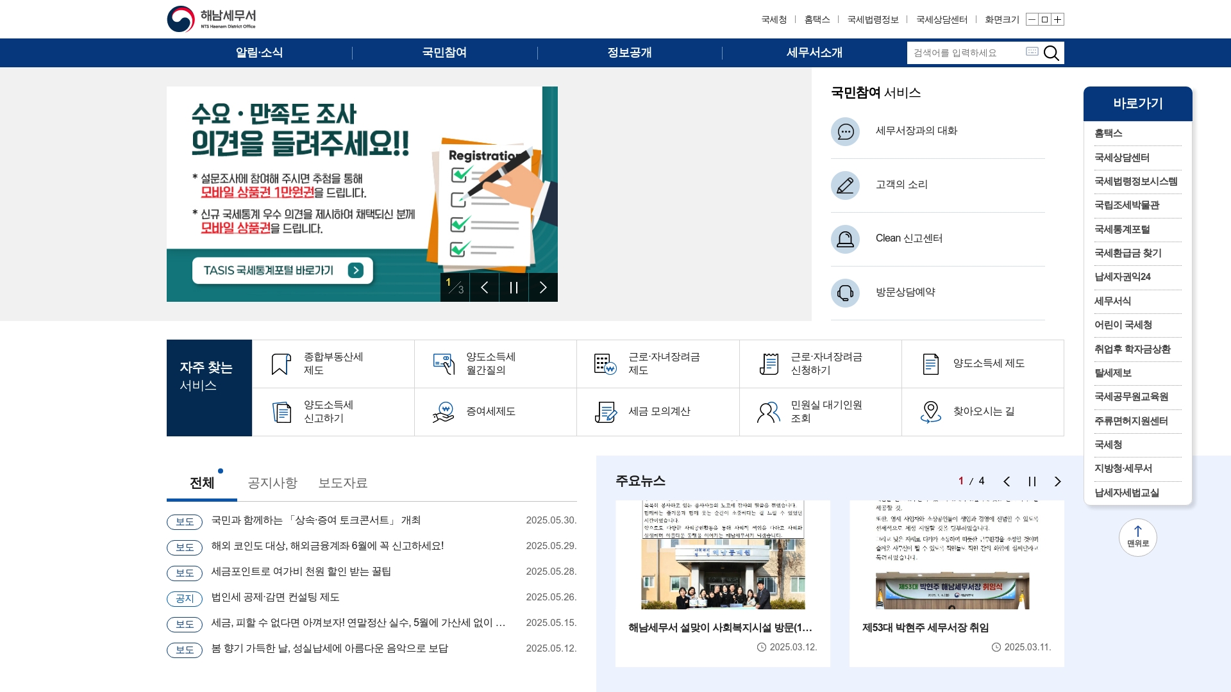Viewport: 1231px width, 692px height.
Task: Open the virtual keyboard icon in search box
Action: (x=1032, y=51)
